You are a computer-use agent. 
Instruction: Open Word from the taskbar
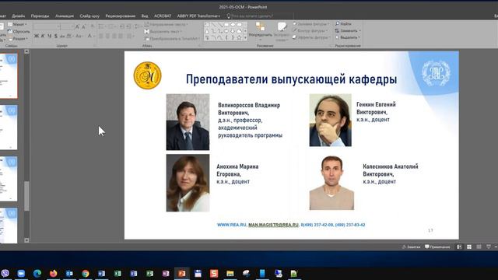coord(101,273)
